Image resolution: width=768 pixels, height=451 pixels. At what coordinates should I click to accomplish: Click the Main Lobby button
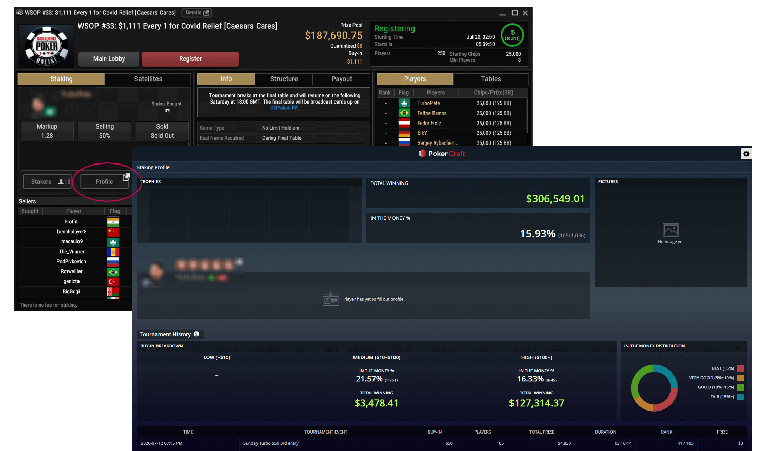point(109,59)
